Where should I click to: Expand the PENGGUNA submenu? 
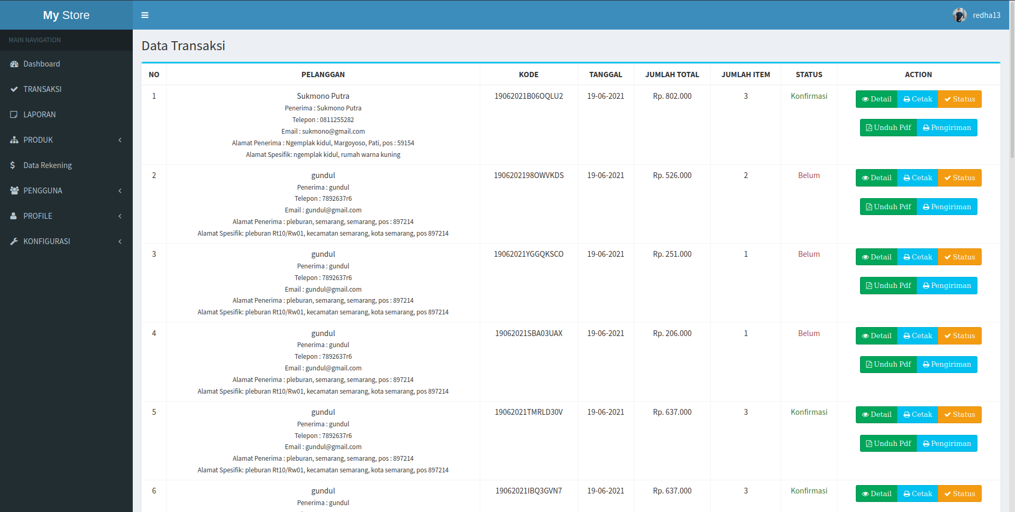point(120,190)
